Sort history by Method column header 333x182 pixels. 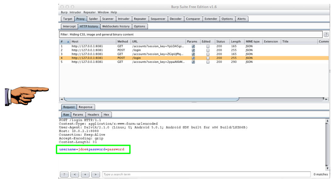123,41
